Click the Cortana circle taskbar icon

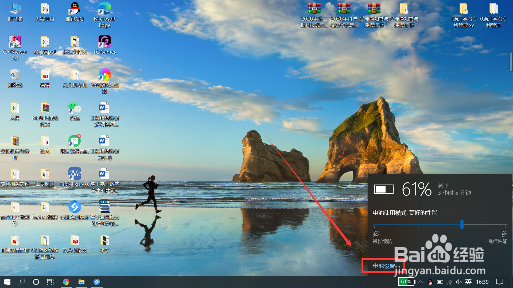pos(36,282)
